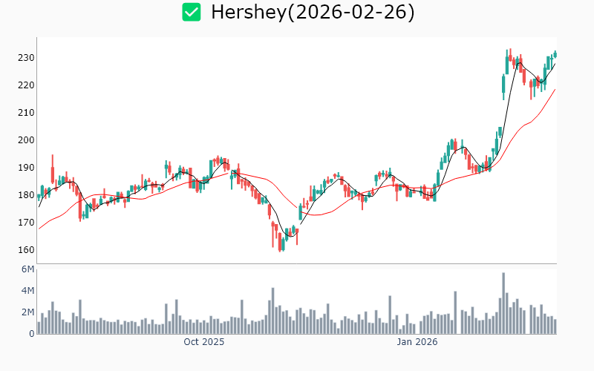Click the 2M volume axis label

[x=27, y=312]
